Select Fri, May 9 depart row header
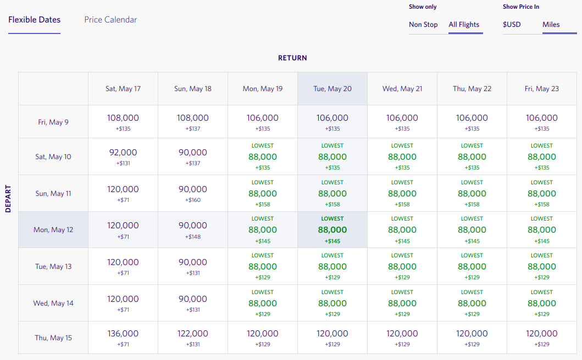The height and width of the screenshot is (360, 582). click(53, 122)
